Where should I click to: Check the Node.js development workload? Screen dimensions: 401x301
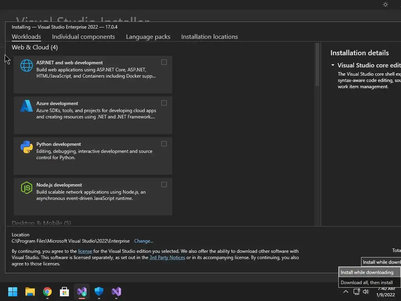pyautogui.click(x=164, y=185)
